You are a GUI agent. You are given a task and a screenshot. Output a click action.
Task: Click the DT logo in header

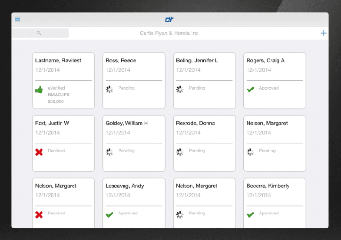(x=169, y=19)
